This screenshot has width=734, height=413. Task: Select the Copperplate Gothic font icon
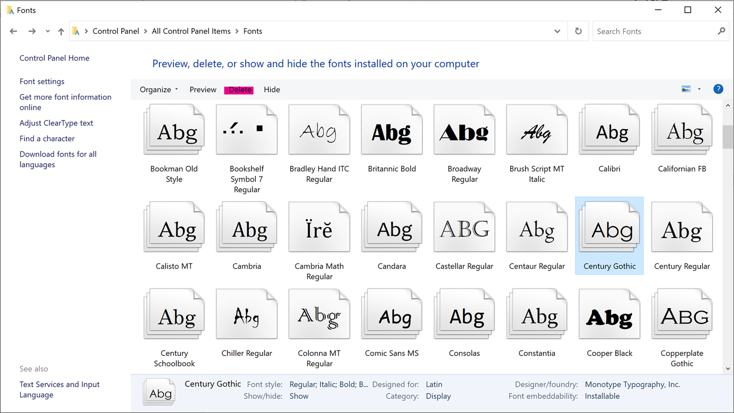[682, 314]
